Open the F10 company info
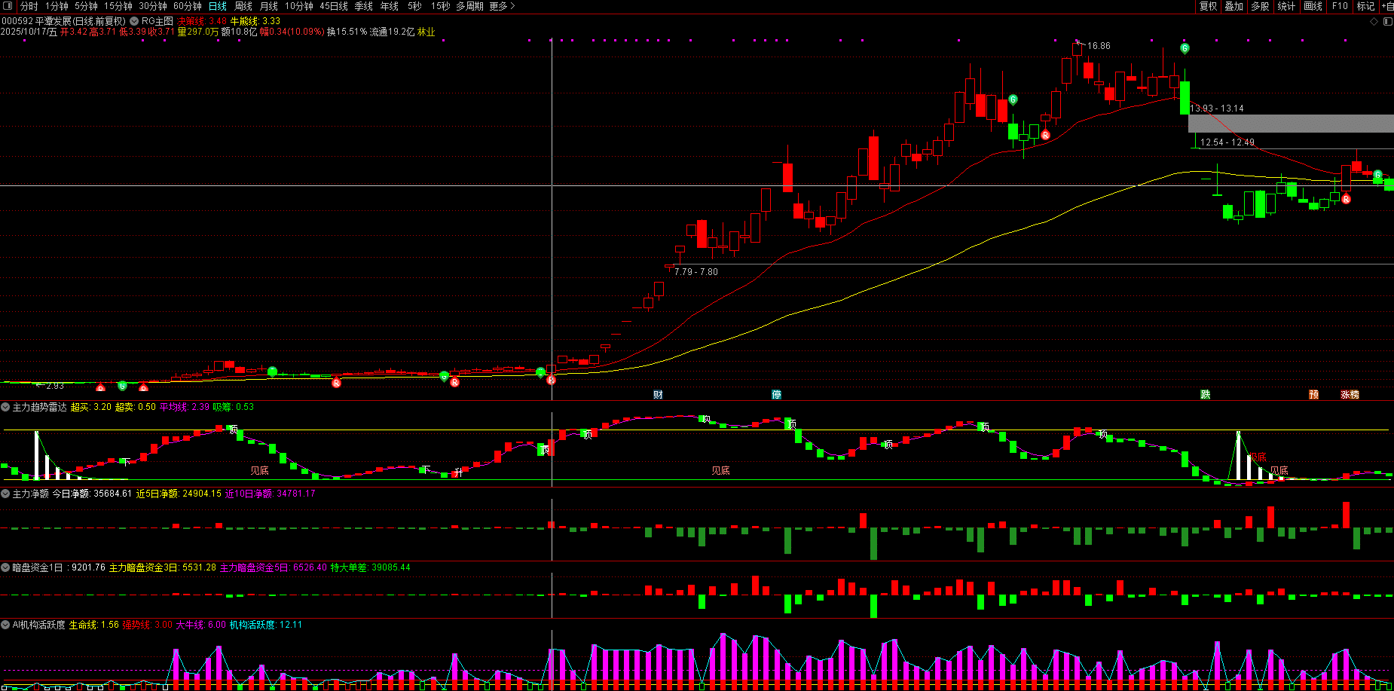Image resolution: width=1394 pixels, height=691 pixels. pos(1340,6)
